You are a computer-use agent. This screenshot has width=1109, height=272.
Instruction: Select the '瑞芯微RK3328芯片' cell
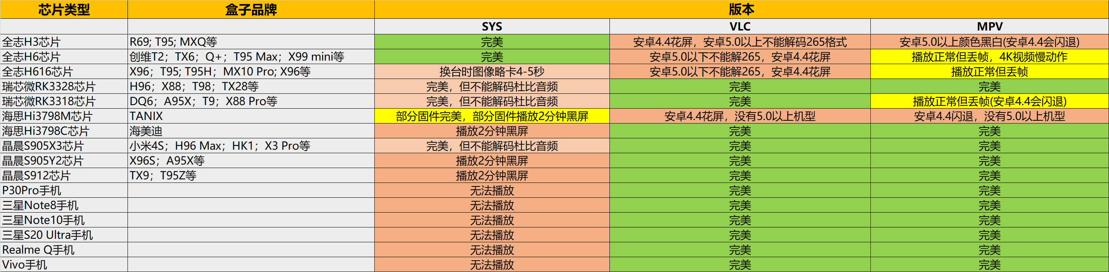coord(64,86)
